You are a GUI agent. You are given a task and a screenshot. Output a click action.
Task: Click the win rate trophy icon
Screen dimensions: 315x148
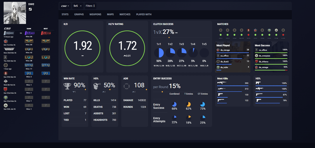click(x=67, y=86)
